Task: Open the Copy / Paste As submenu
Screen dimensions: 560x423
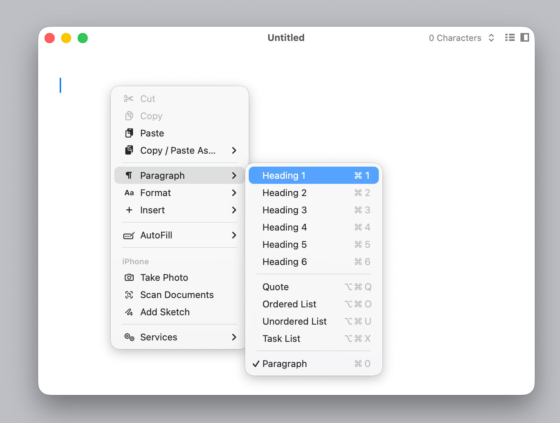Action: click(180, 150)
